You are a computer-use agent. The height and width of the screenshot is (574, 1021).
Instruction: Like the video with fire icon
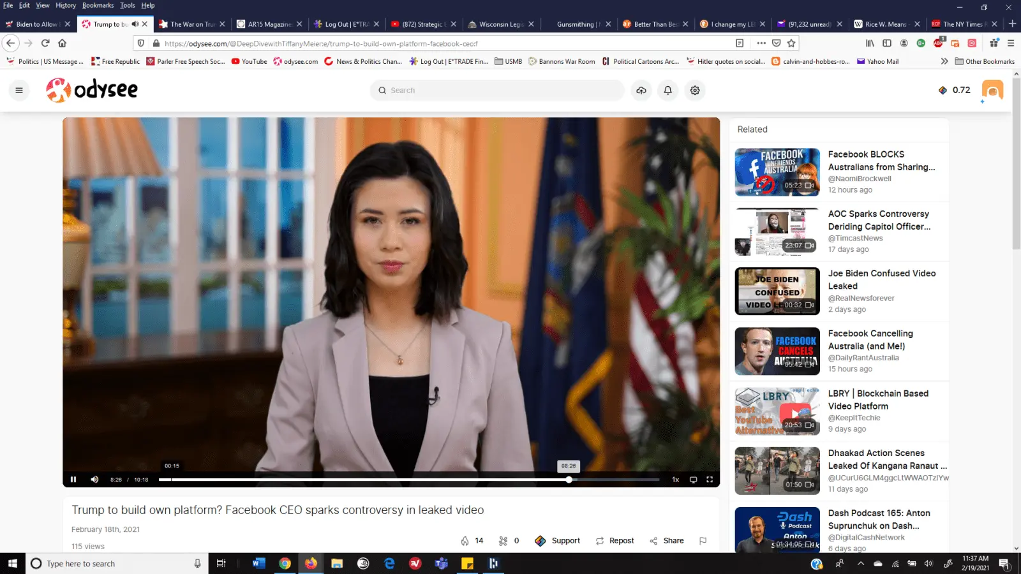[465, 541]
